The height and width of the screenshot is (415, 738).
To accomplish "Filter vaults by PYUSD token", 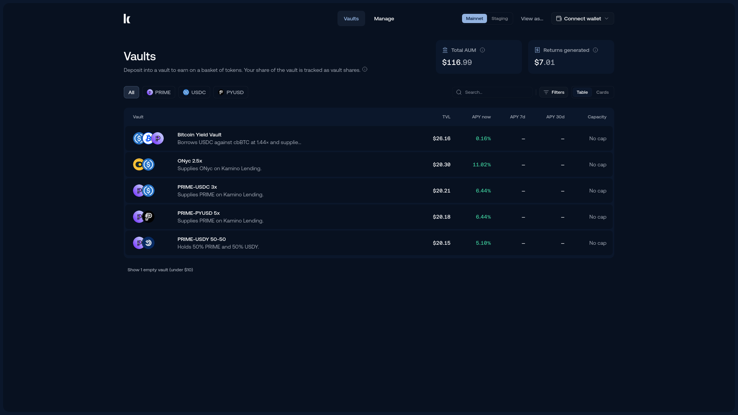I will [x=231, y=92].
